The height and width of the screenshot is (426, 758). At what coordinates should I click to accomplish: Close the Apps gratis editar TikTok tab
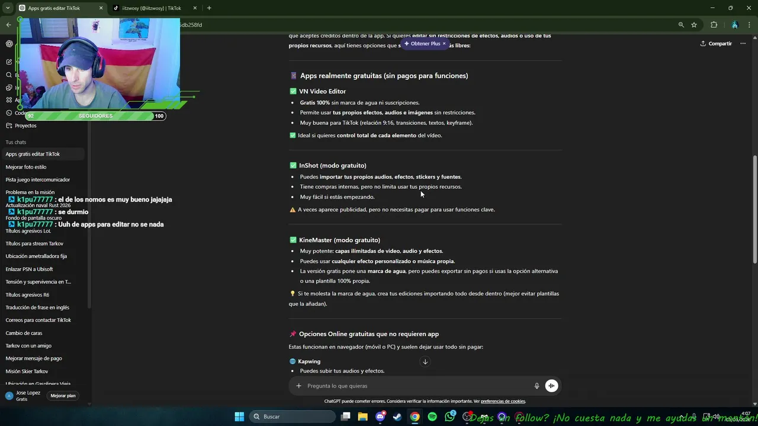(101, 8)
